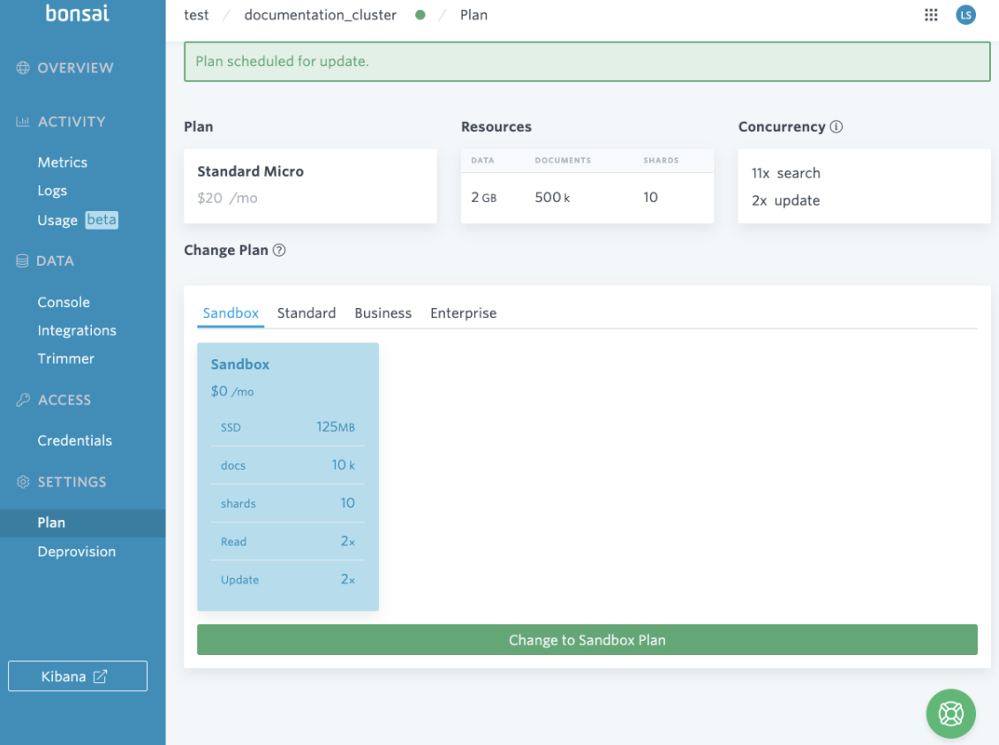Click the green cluster status dot

[420, 15]
